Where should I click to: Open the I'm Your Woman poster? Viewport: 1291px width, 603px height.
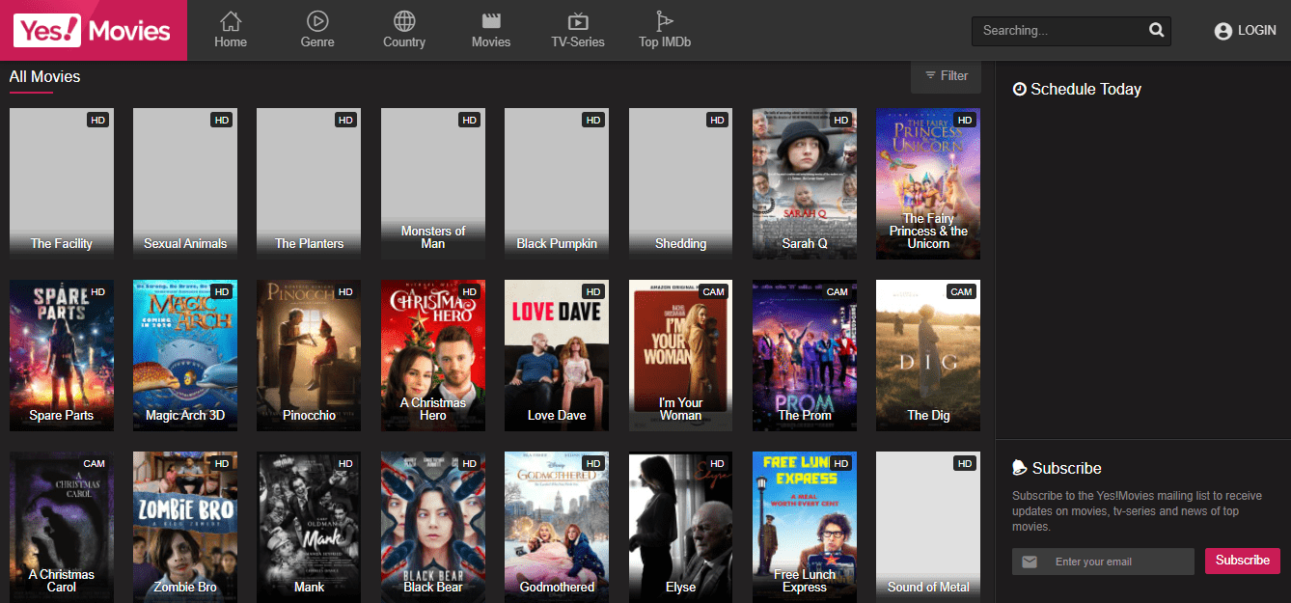coord(681,355)
